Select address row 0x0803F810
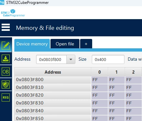This screenshot has height=121, width=142. [53, 88]
